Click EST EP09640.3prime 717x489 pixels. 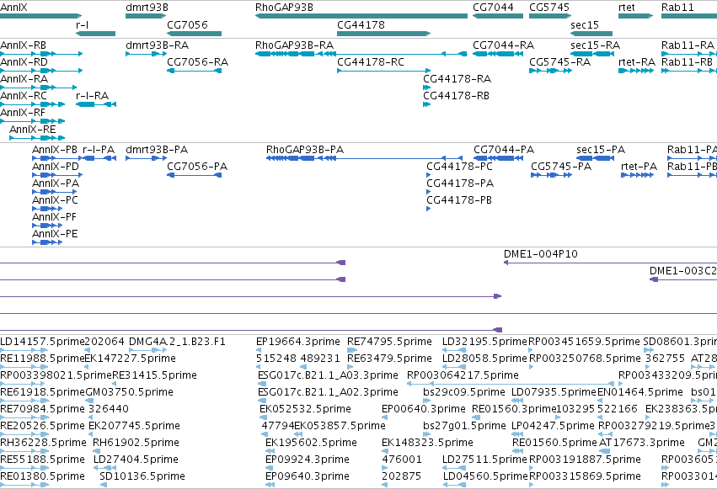click(x=308, y=476)
